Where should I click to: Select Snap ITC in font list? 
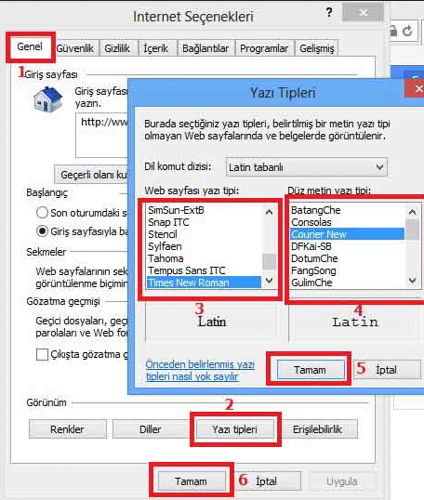205,222
